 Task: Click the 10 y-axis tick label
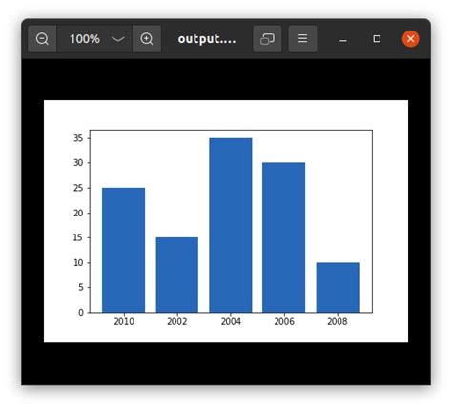tap(78, 263)
